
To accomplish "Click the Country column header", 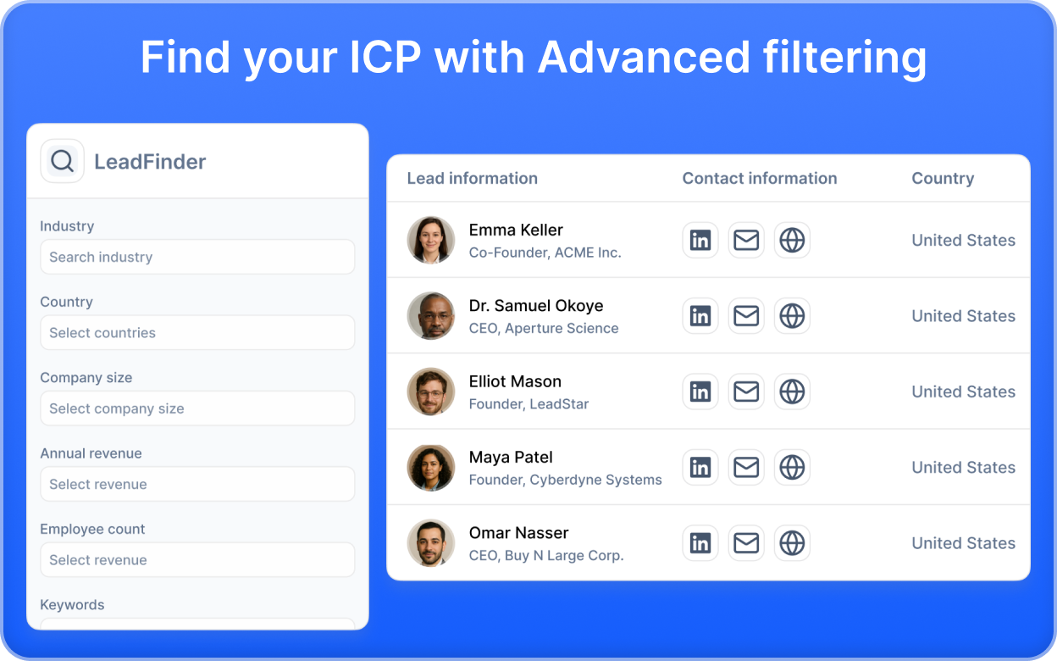I will point(943,178).
